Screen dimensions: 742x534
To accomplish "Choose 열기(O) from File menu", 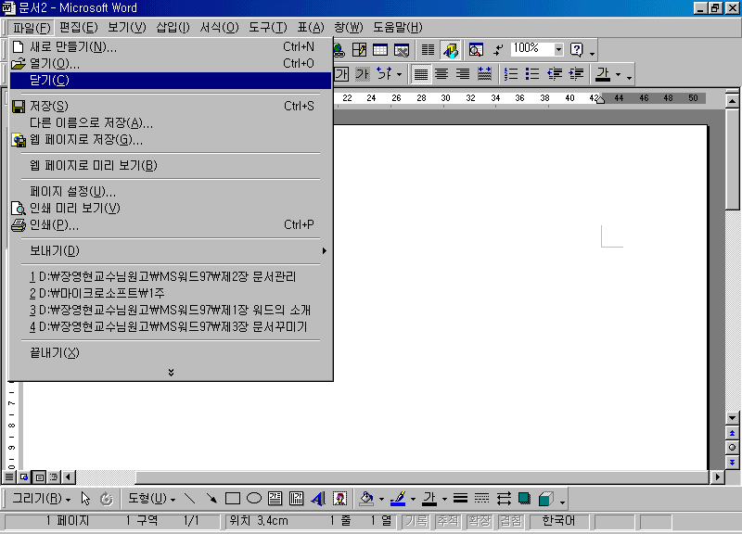I will (x=171, y=63).
